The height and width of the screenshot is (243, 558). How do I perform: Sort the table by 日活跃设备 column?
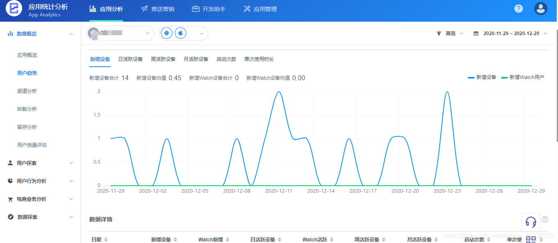click(x=280, y=240)
